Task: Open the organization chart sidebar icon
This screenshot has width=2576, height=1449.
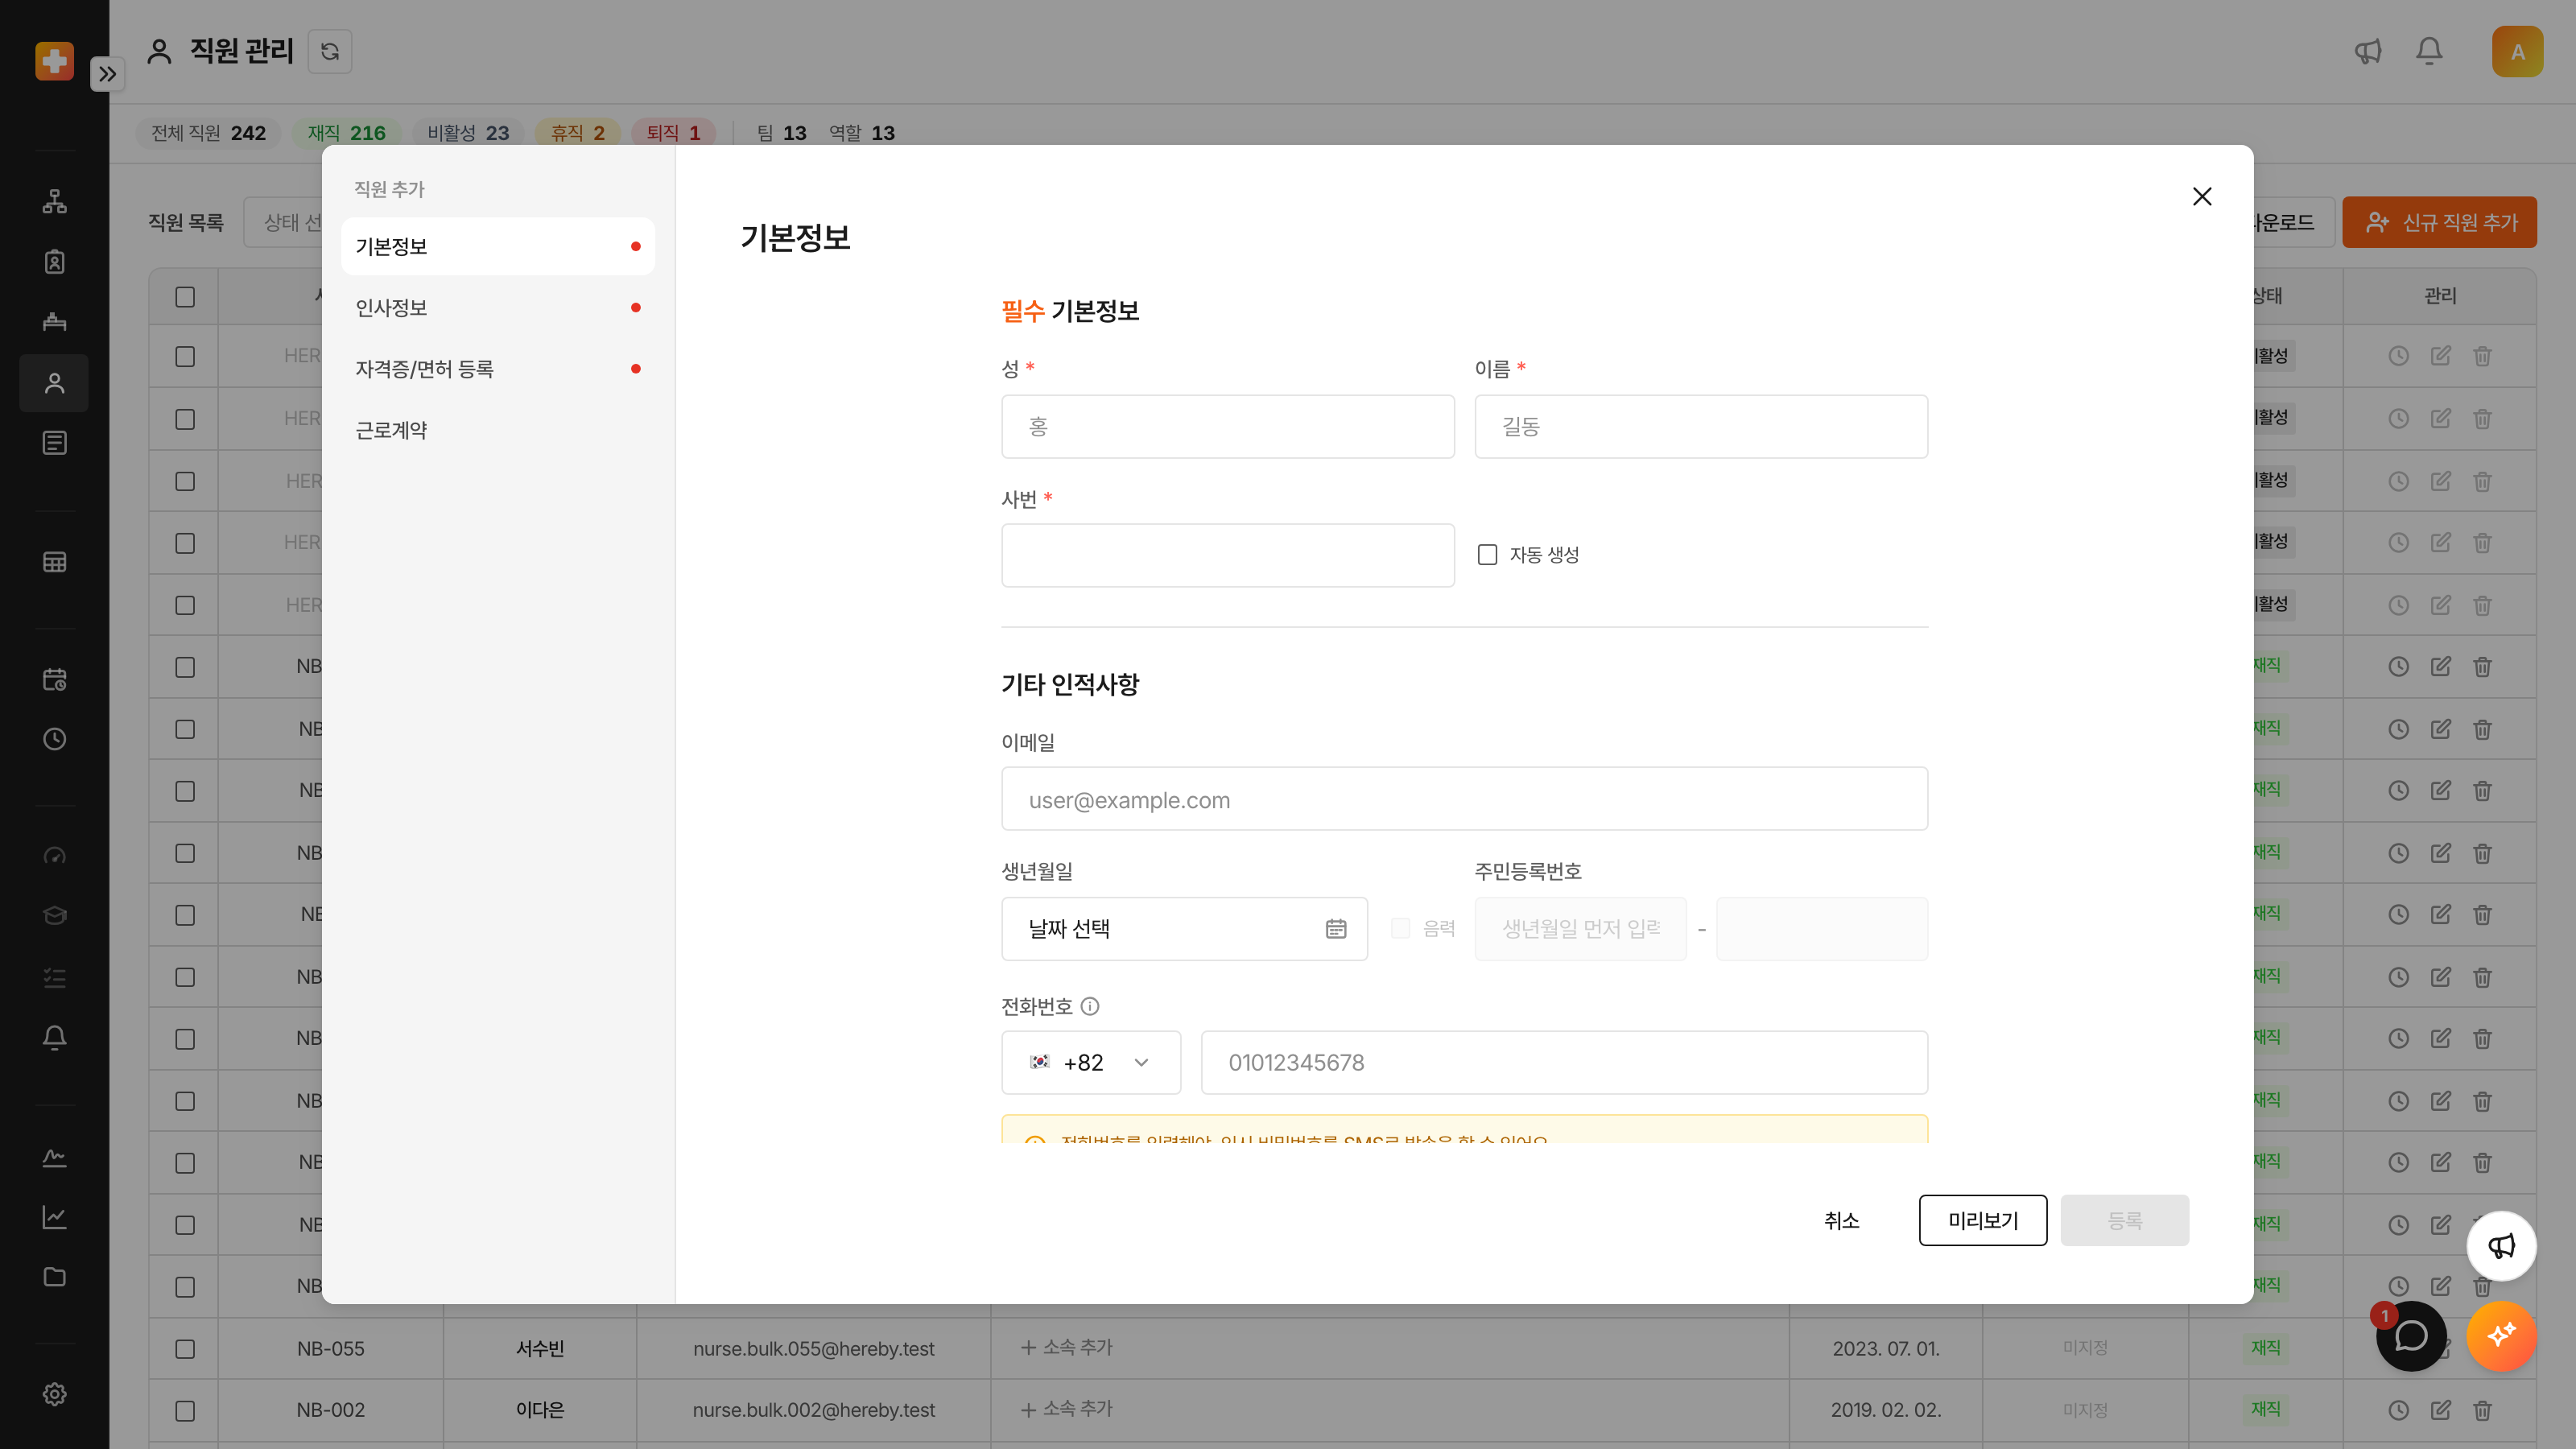Action: pos(54,201)
